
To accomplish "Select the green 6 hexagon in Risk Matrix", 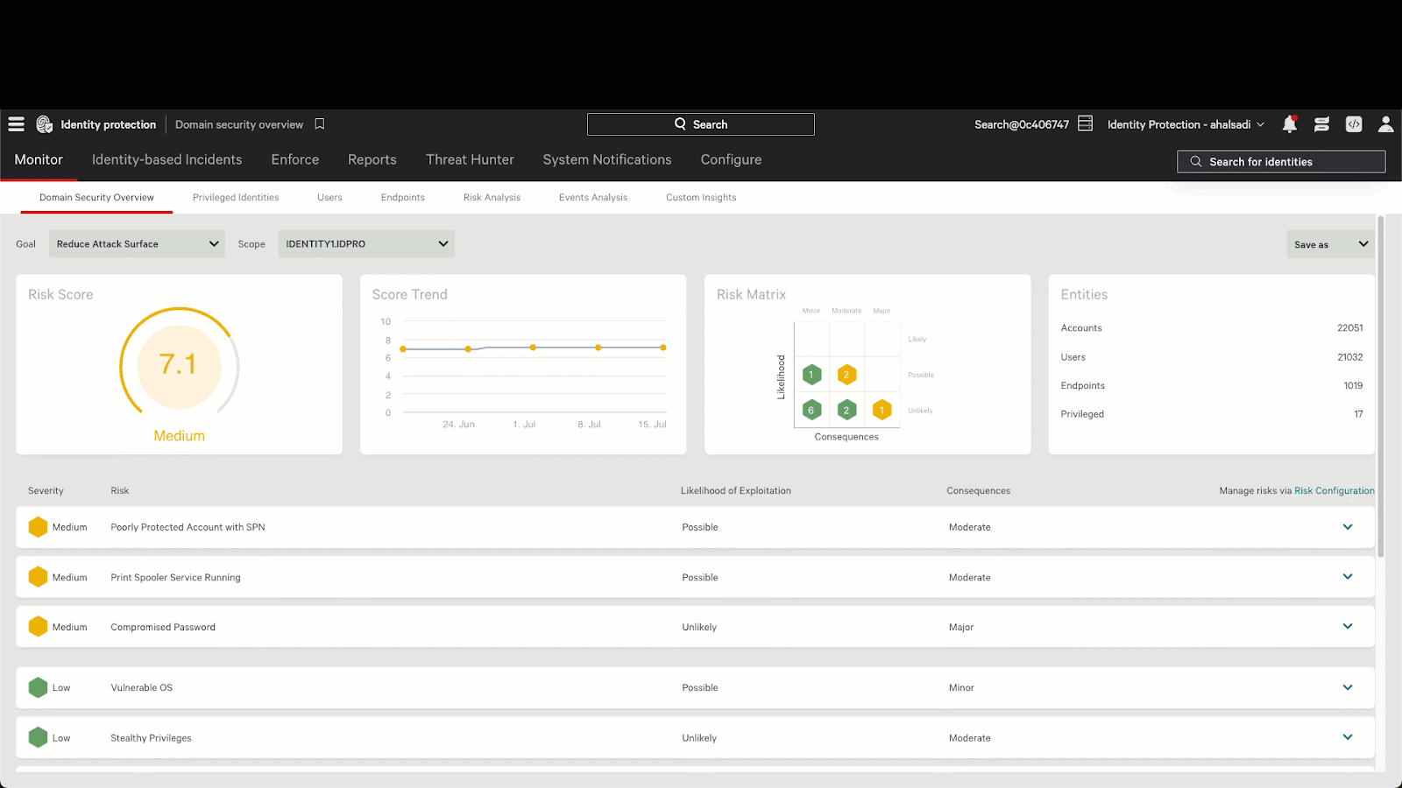I will pos(811,410).
